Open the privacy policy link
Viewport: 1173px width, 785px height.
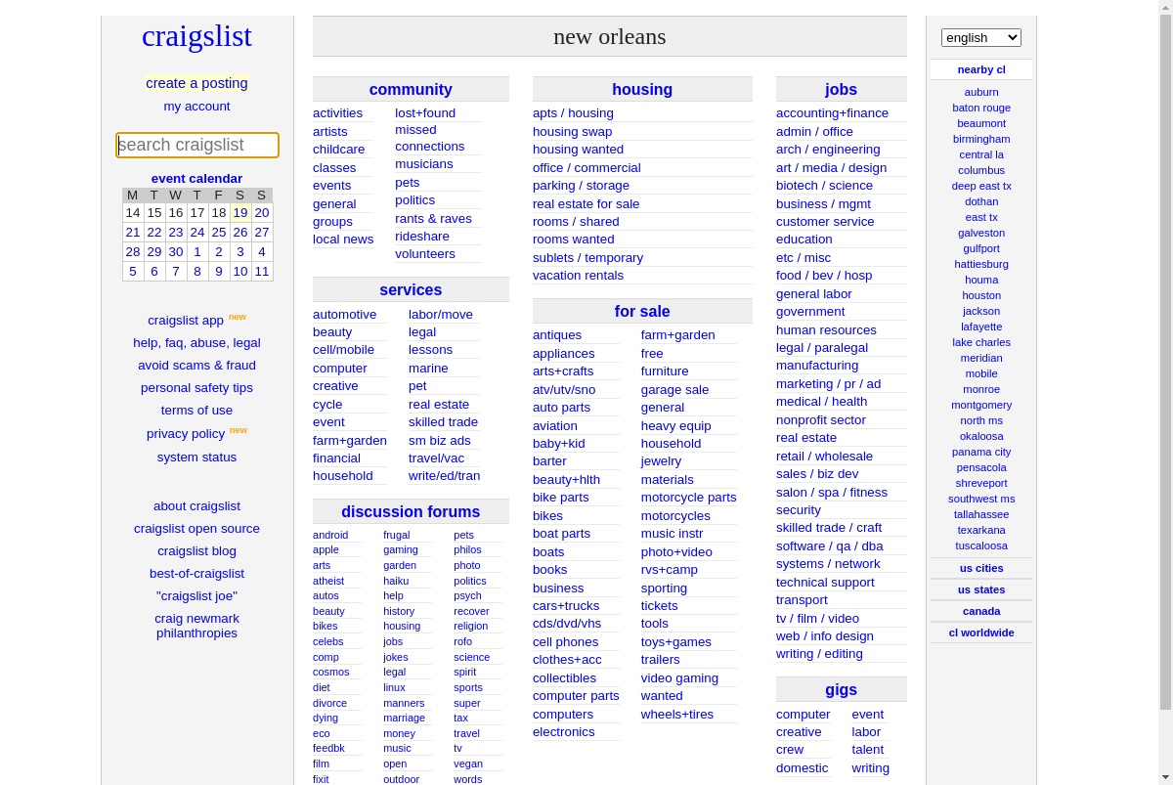pyautogui.click(x=186, y=434)
